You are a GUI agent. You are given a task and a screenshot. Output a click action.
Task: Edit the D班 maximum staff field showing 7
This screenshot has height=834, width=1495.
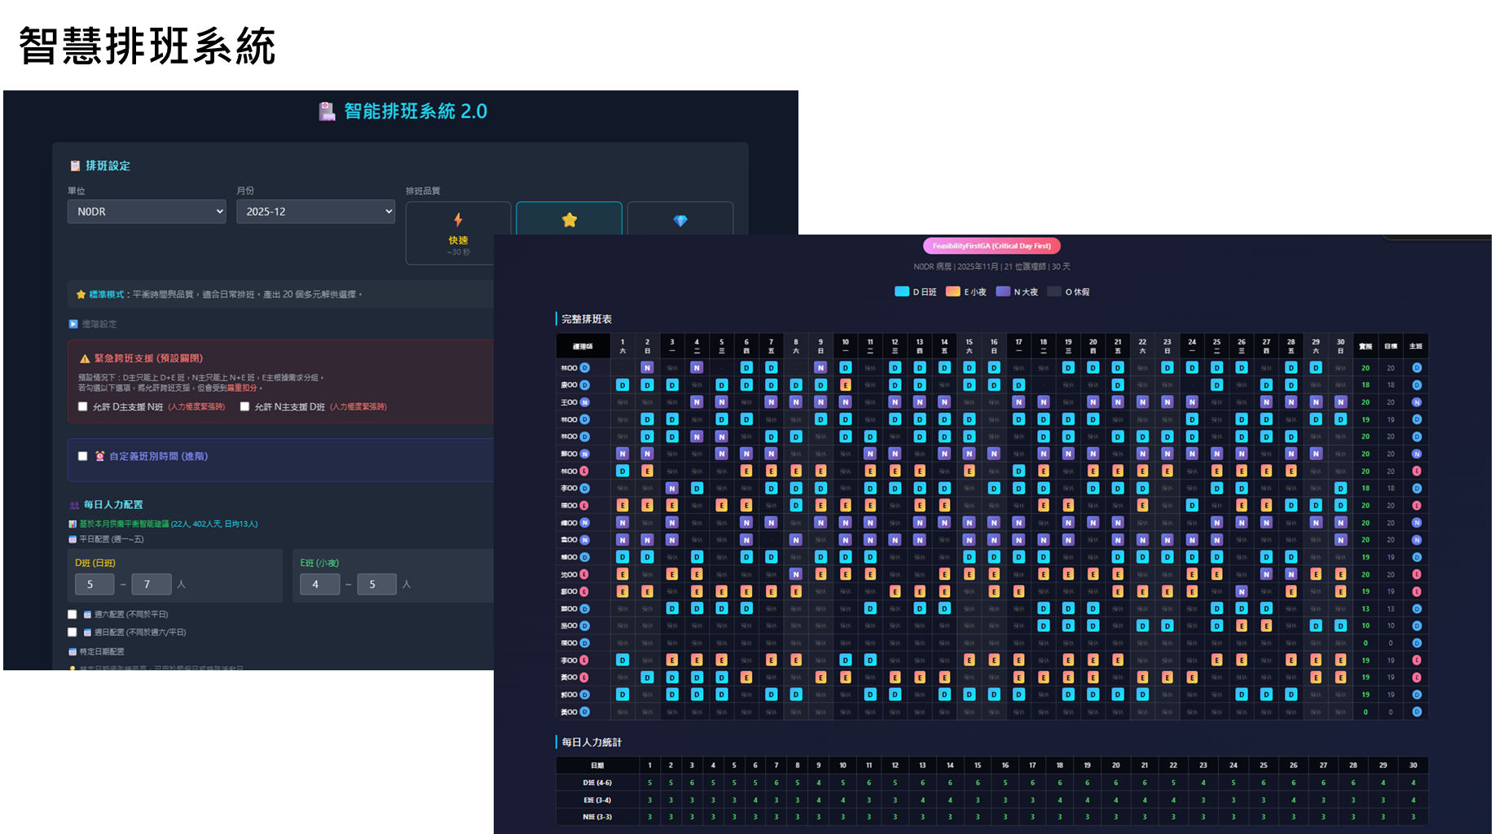coord(152,584)
